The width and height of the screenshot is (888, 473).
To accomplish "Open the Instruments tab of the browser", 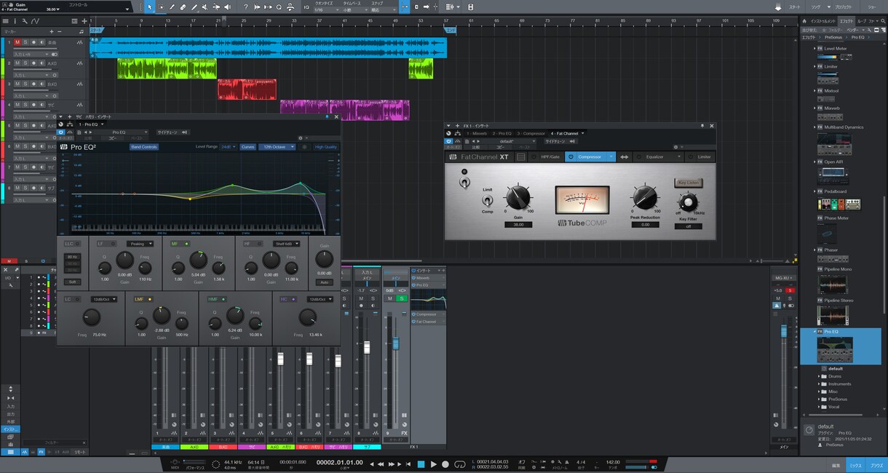I will pyautogui.click(x=822, y=21).
